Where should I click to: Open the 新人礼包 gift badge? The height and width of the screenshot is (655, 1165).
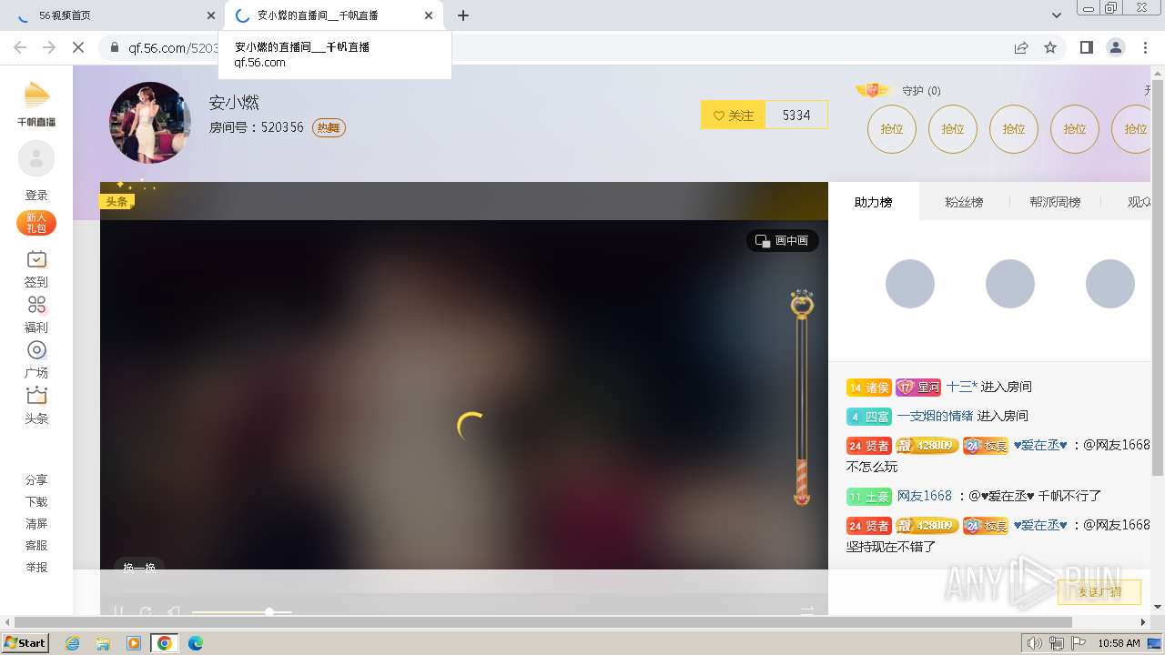pyautogui.click(x=36, y=223)
